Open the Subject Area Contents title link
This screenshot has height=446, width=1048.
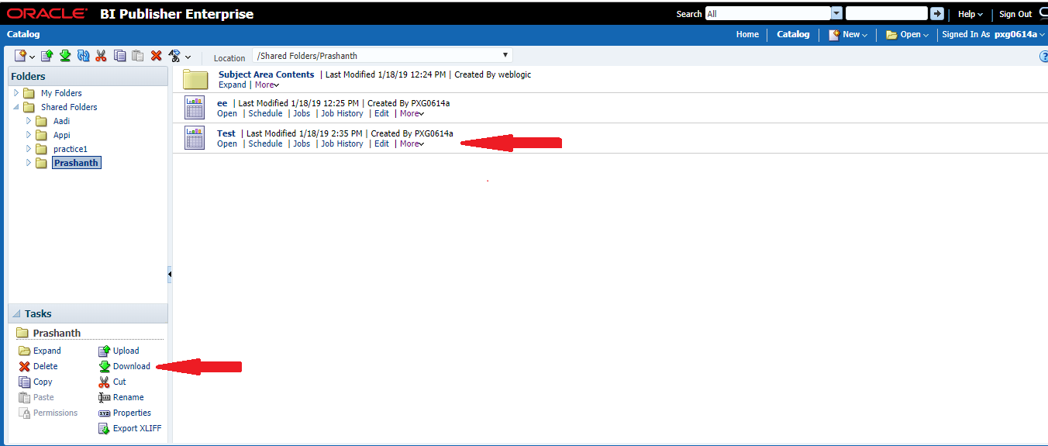(267, 74)
